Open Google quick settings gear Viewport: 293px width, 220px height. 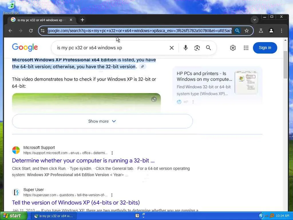click(x=233, y=48)
